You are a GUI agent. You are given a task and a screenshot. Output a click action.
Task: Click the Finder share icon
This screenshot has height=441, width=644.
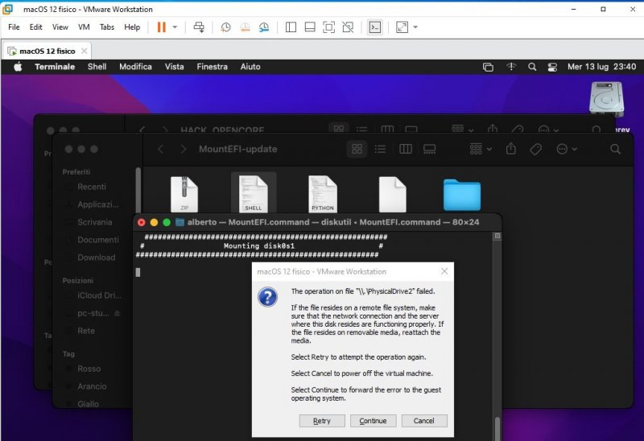coord(510,149)
